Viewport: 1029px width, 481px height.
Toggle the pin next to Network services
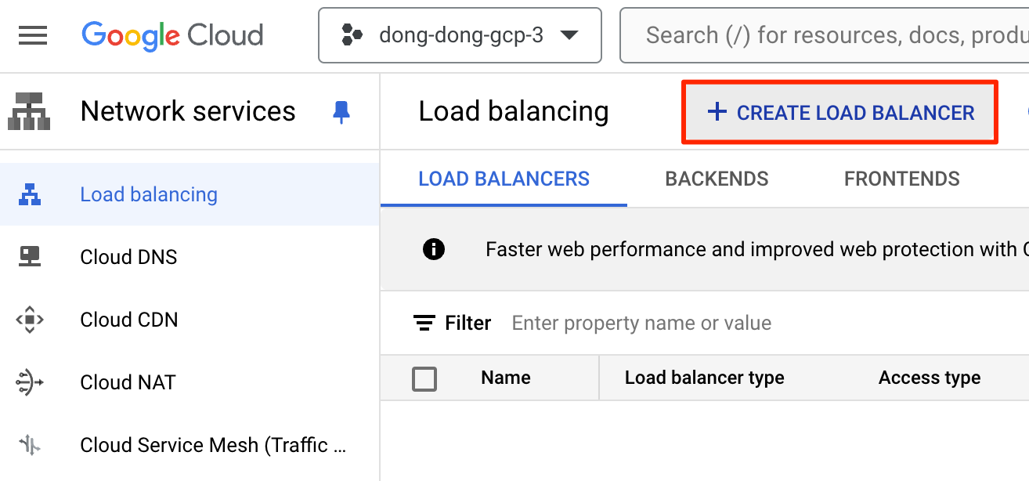tap(341, 111)
